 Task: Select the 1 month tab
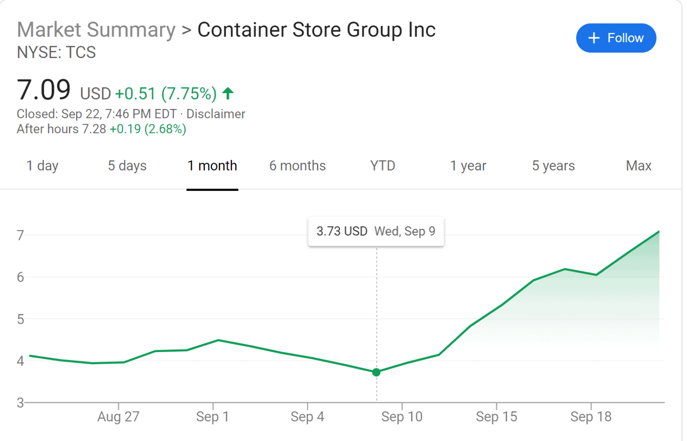[212, 166]
